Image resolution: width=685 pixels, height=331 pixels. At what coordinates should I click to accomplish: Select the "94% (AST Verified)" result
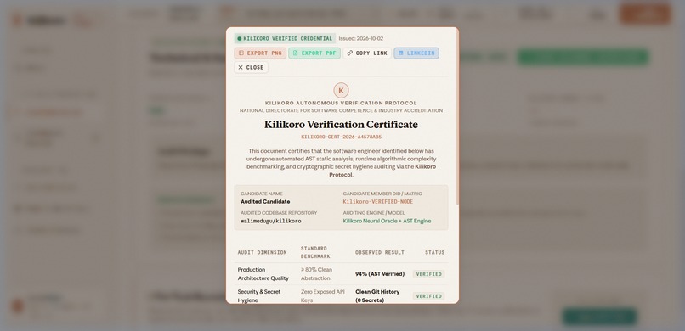[380, 274]
